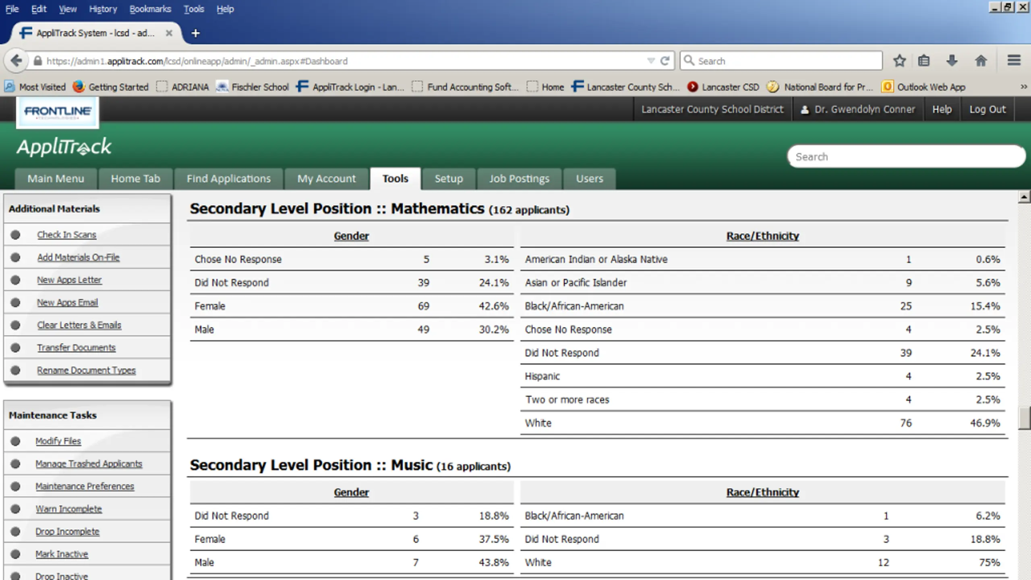The width and height of the screenshot is (1031, 580).
Task: Switch to the Job Postings tab
Action: (x=519, y=179)
